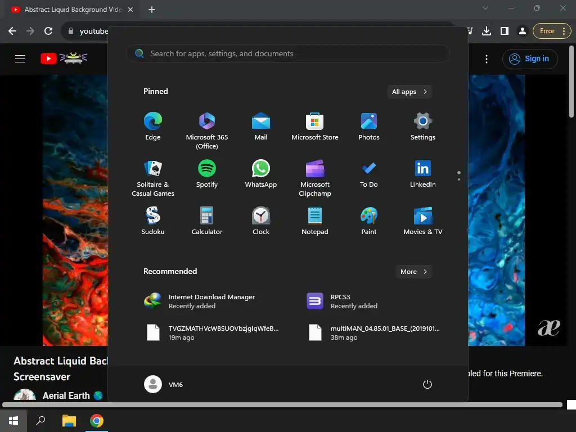576x432 pixels.
Task: Expand More recommended items
Action: point(413,272)
